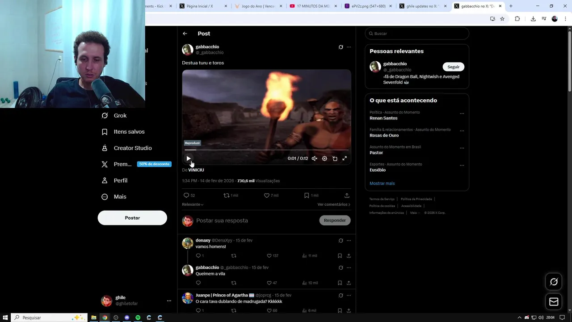
Task: Open Spotify from the taskbar
Action: click(138, 318)
